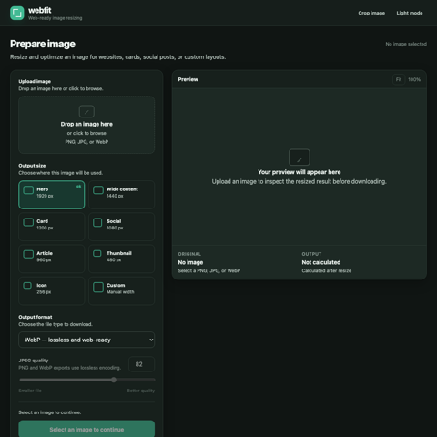Click the Icon size frame icon
Viewport: 437px width, 437px height.
[27, 285]
